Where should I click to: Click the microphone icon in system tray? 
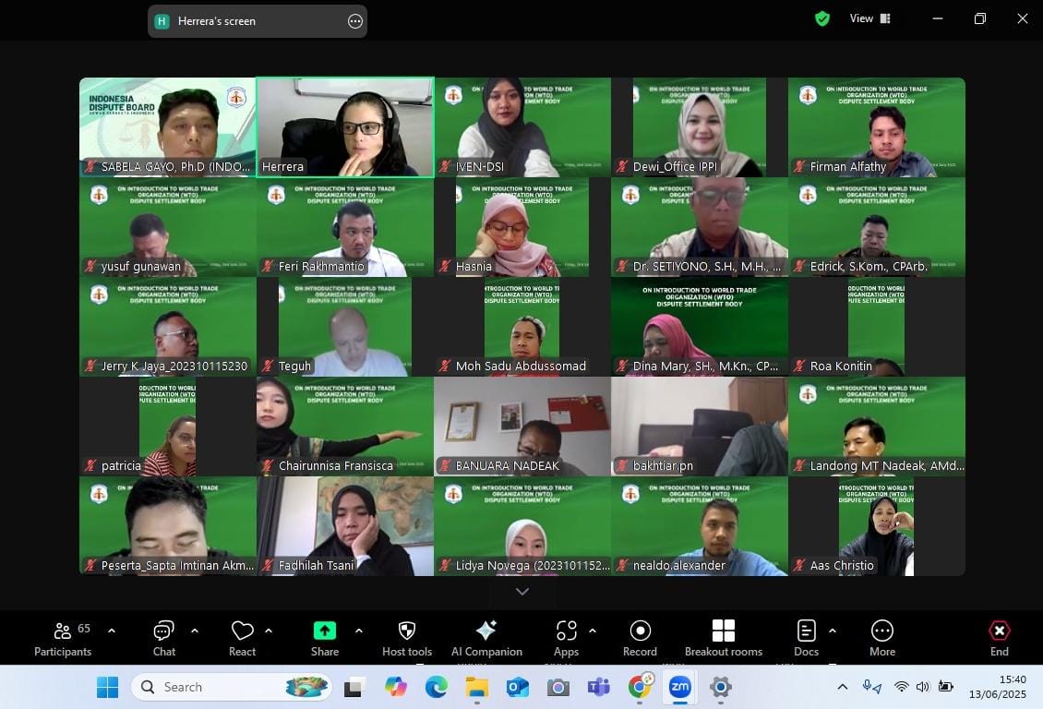pyautogui.click(x=870, y=687)
